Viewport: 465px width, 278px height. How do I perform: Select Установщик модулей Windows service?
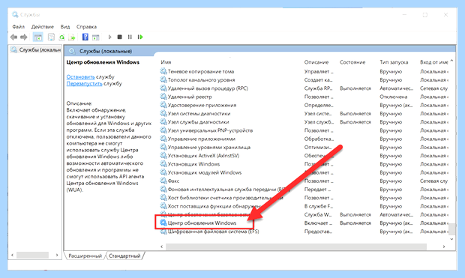pyautogui.click(x=205, y=172)
